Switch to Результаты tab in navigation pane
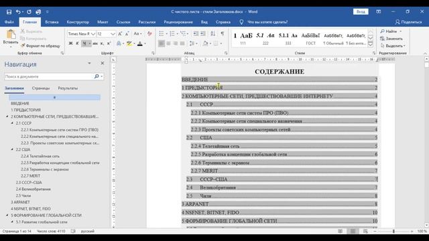The image size is (429, 241). 68,88
